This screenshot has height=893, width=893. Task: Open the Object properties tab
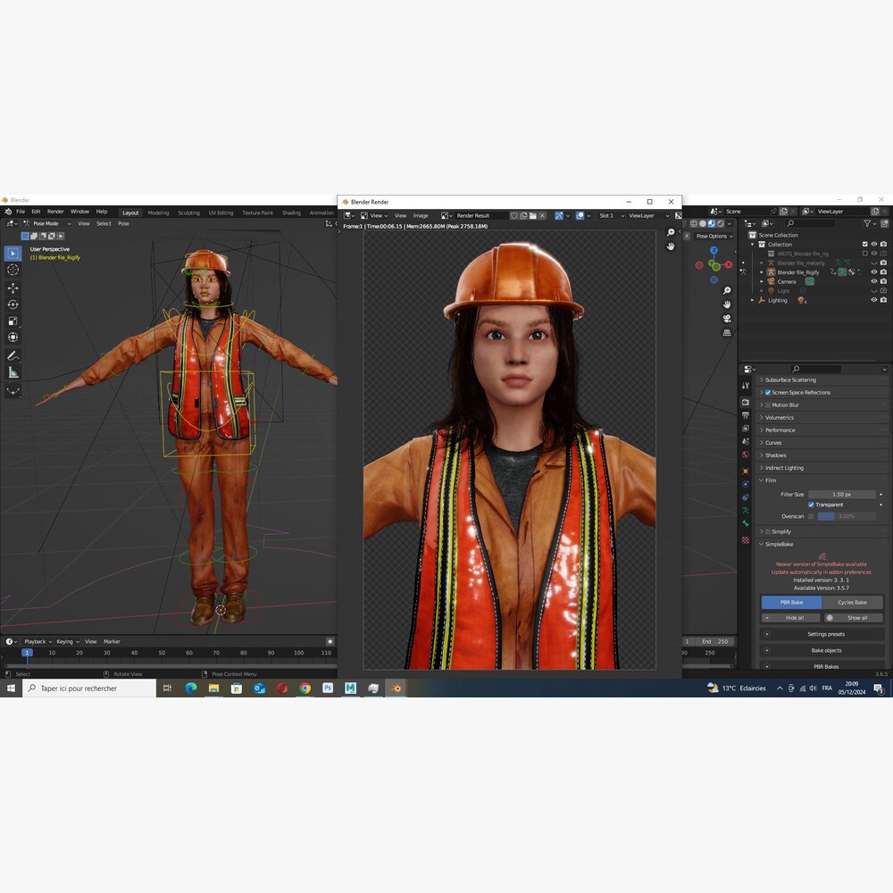(x=746, y=471)
